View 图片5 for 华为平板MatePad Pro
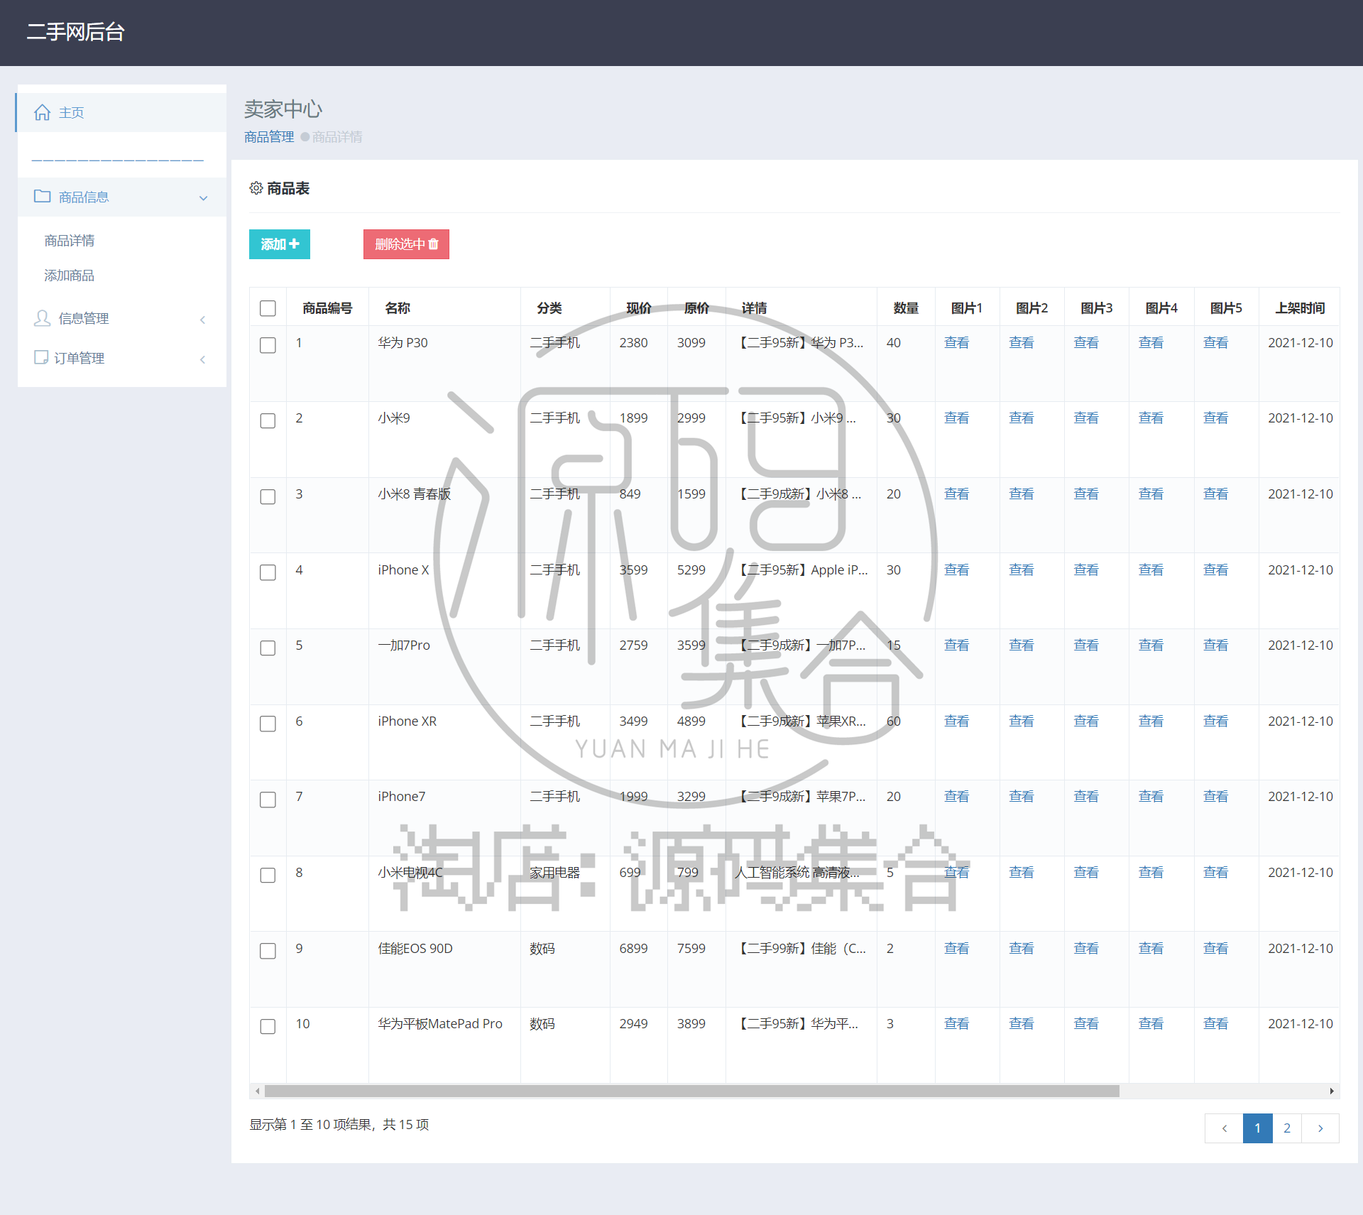The image size is (1363, 1215). click(1216, 1023)
